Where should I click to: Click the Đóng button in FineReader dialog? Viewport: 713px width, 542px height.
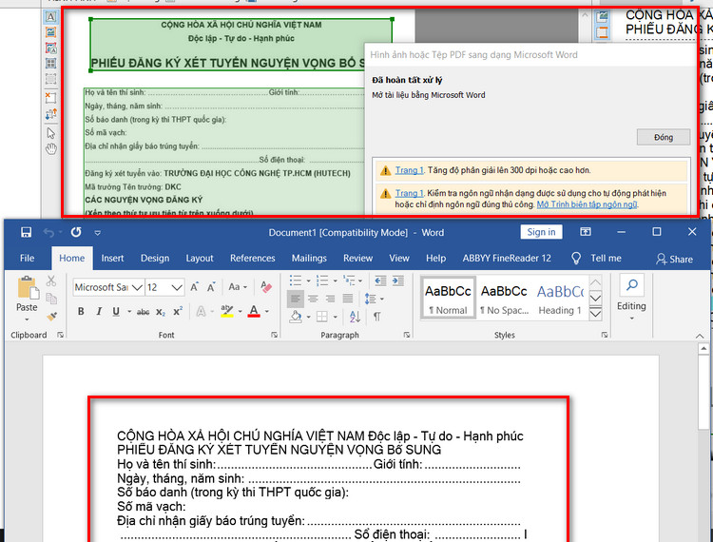coord(664,137)
